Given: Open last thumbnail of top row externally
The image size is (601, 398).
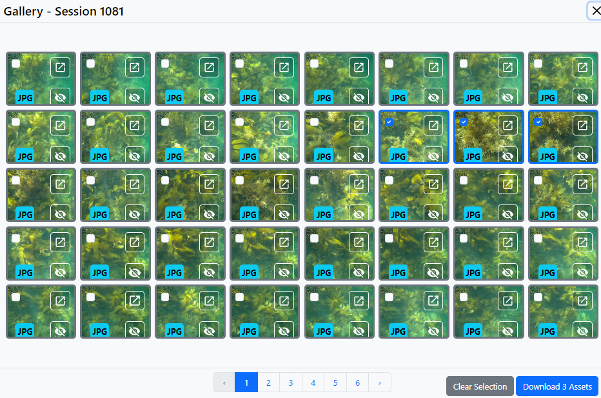Looking at the screenshot, I should [582, 68].
